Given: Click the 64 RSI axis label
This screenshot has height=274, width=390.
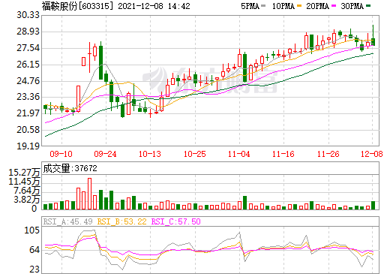Looking at the screenshot, I should pyautogui.click(x=34, y=250).
